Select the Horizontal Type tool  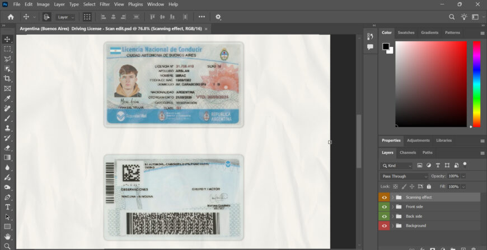click(7, 207)
